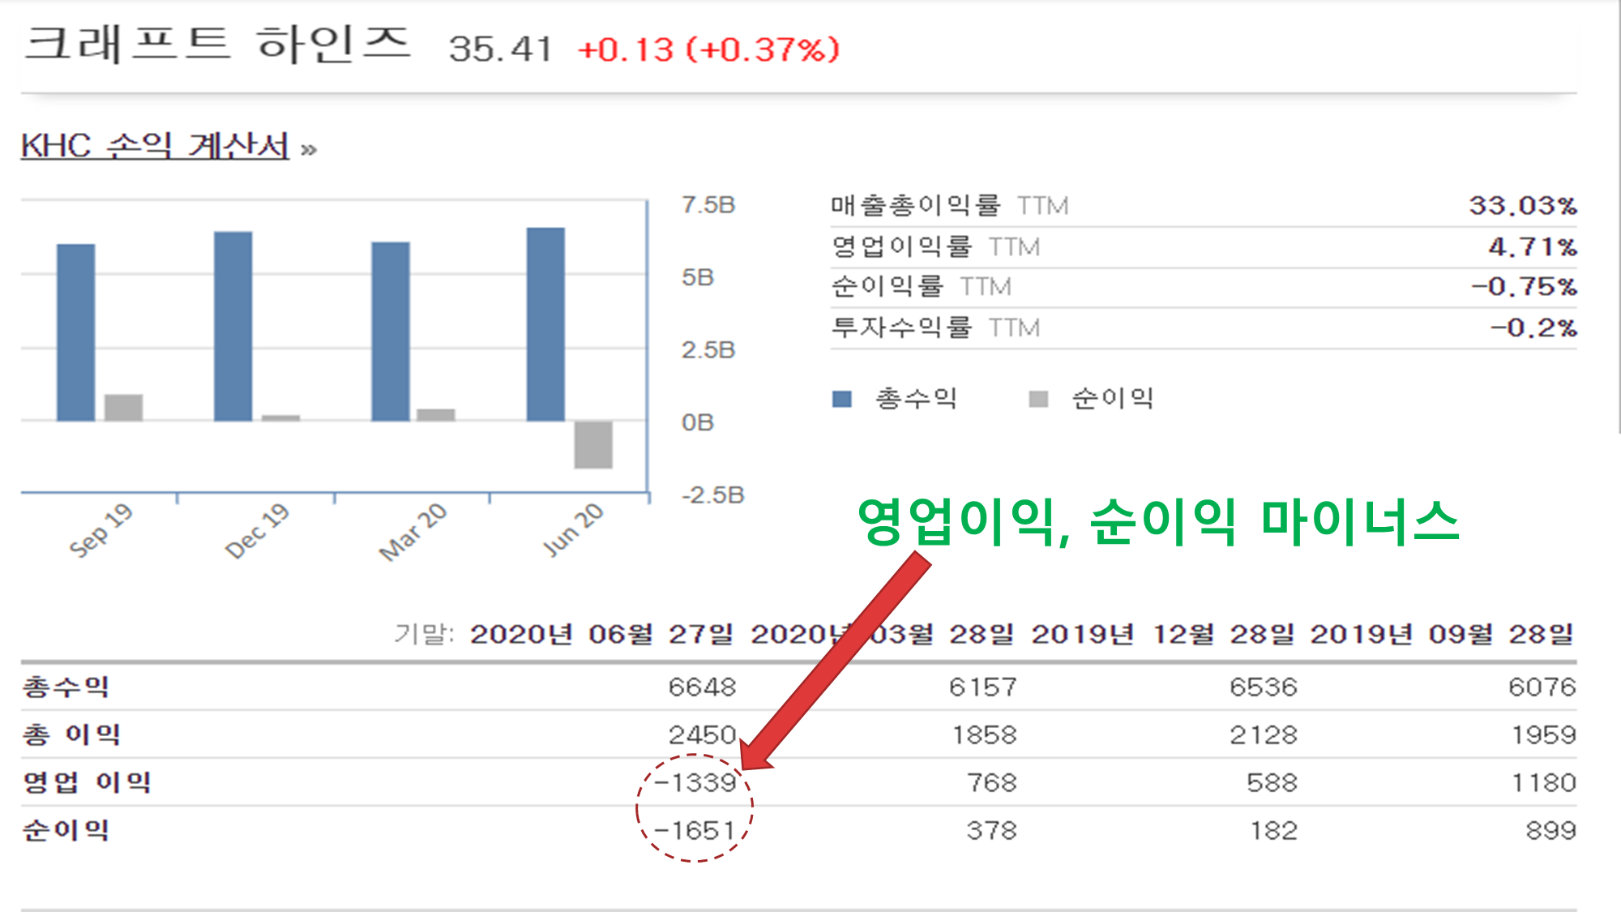Click the Dec 19 blue revenue bar

233,326
